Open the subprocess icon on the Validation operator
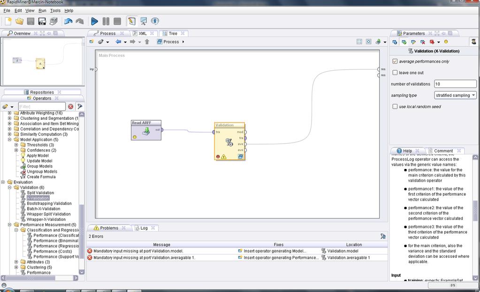The height and width of the screenshot is (292, 480). point(241,157)
